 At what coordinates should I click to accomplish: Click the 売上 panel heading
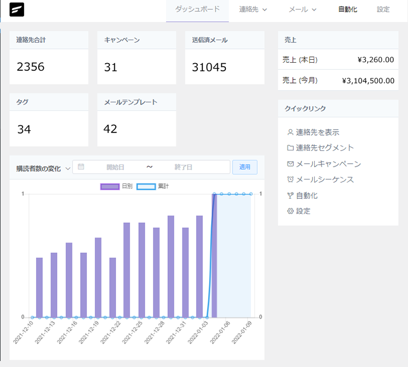[x=290, y=40]
